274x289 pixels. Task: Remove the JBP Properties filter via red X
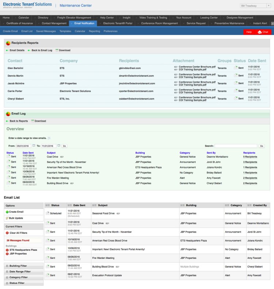coord(7,254)
